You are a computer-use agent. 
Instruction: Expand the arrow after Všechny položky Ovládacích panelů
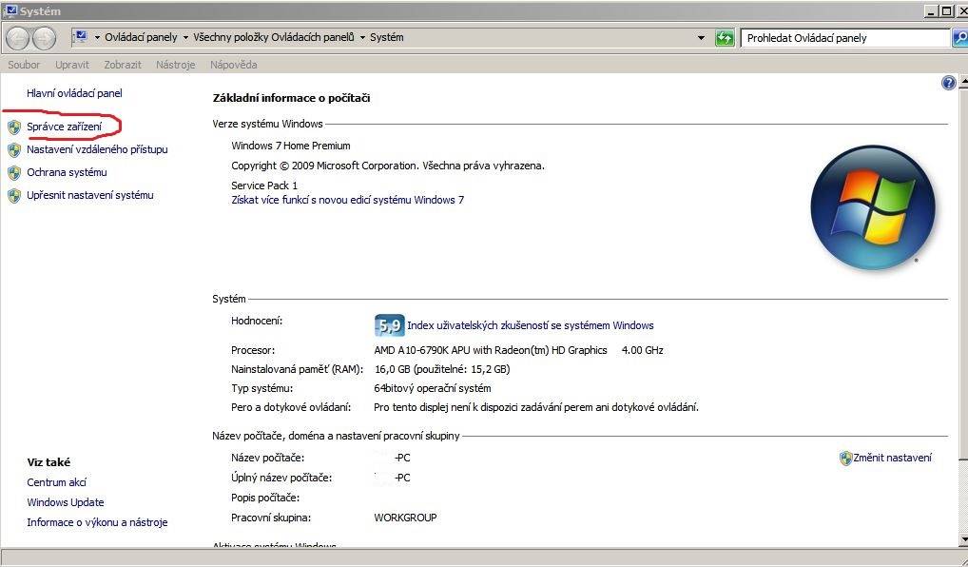click(362, 38)
